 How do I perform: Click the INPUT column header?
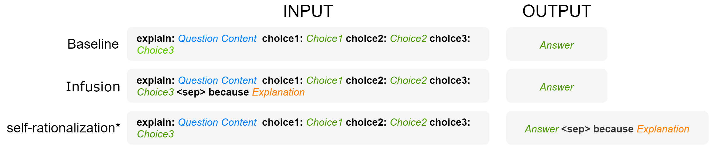click(308, 11)
